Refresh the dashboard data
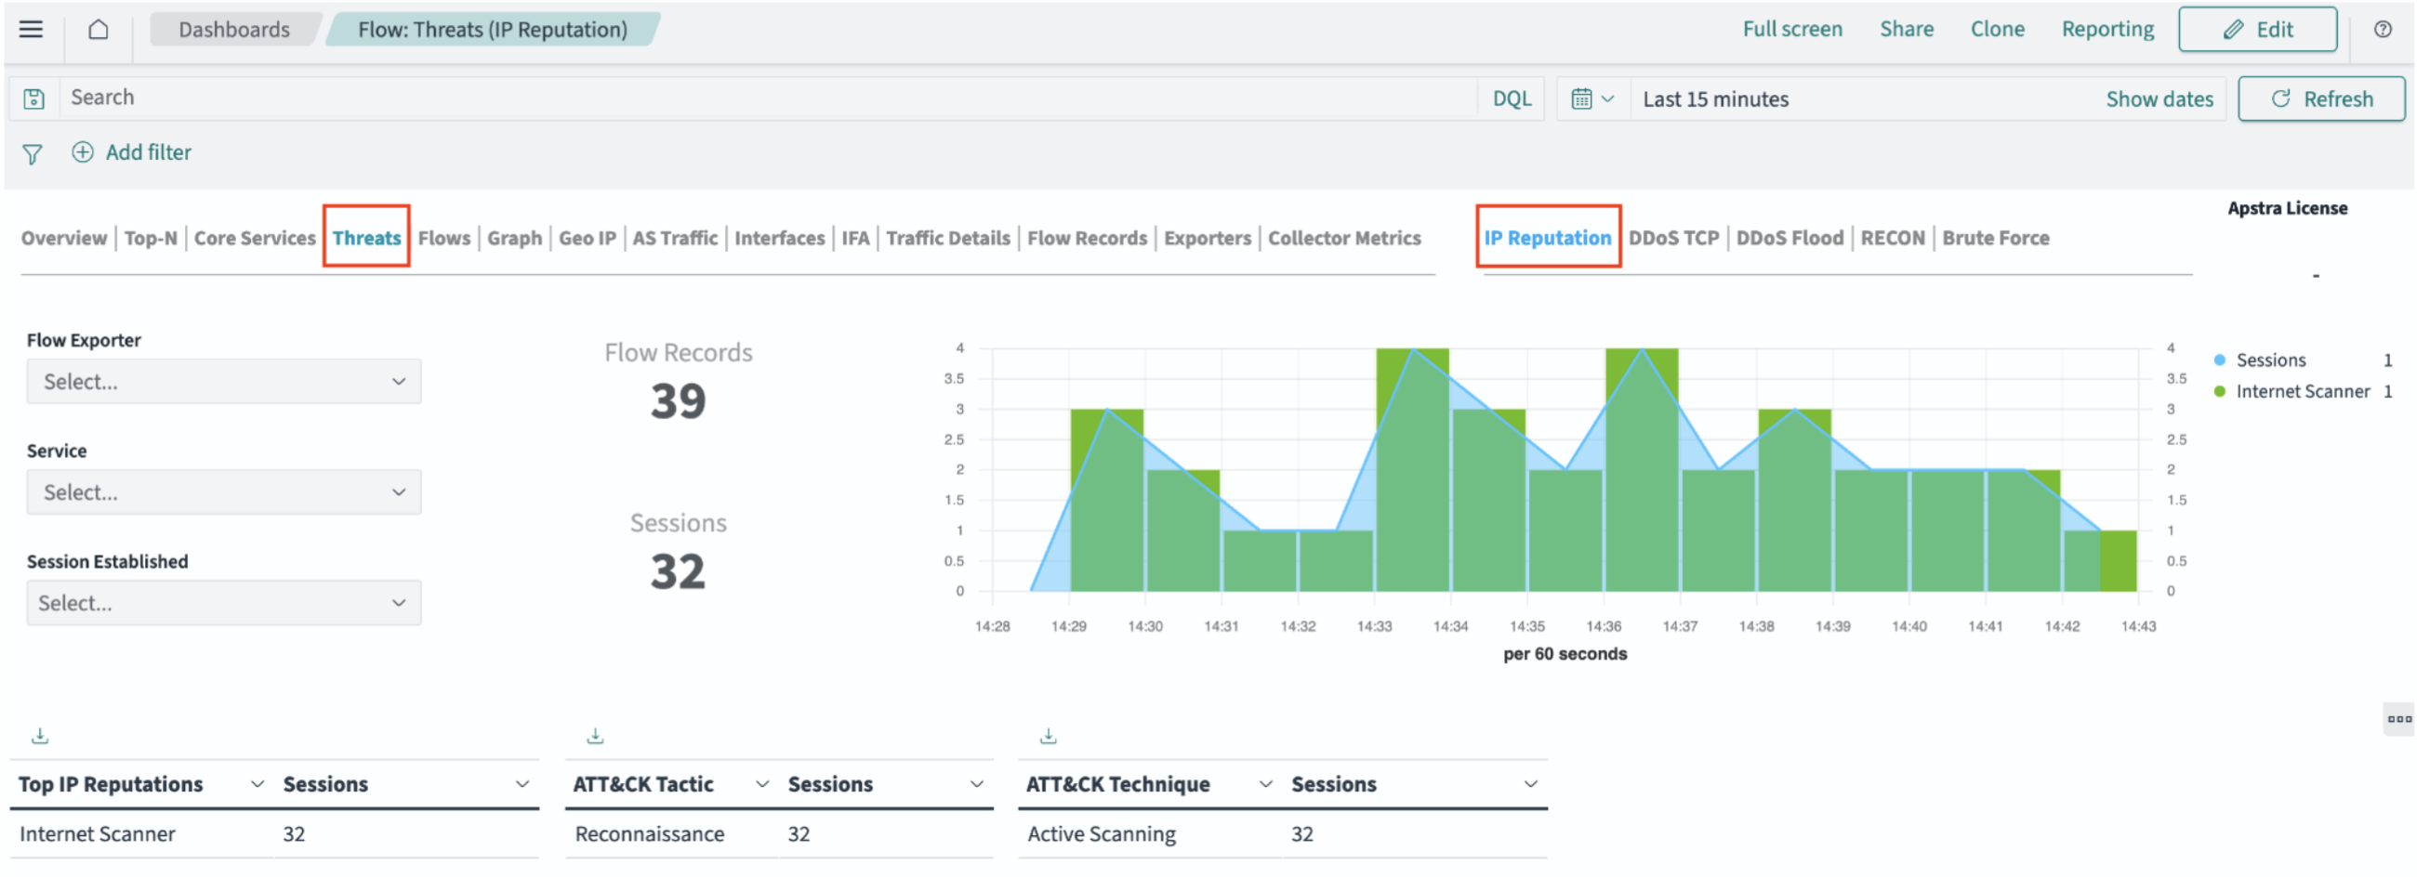This screenshot has width=2417, height=877. [2320, 98]
